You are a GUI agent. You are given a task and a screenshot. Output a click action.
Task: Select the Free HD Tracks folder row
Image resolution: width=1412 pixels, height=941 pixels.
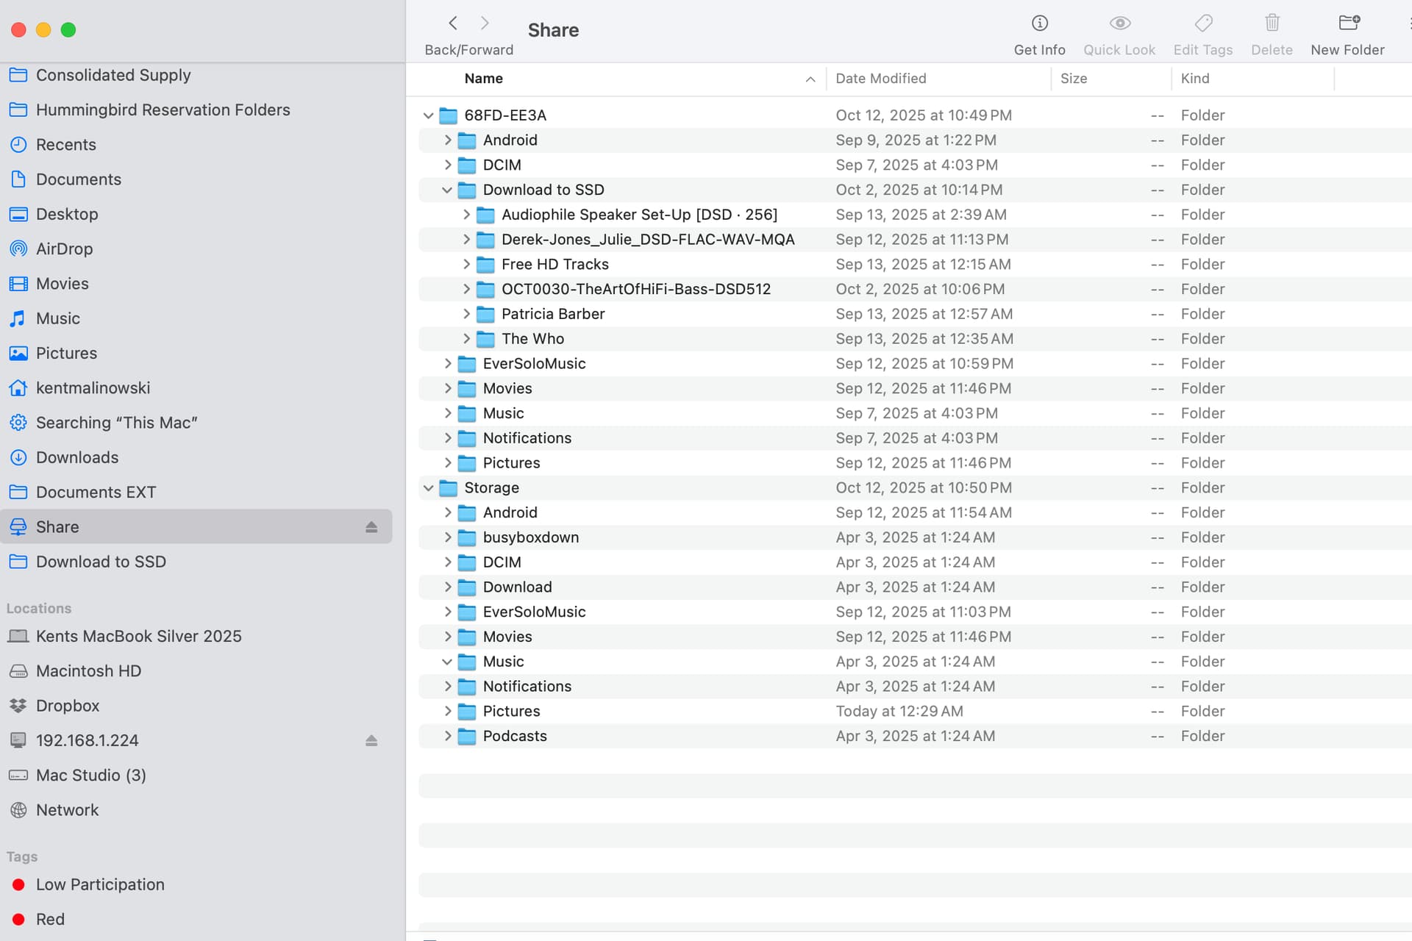[555, 265]
